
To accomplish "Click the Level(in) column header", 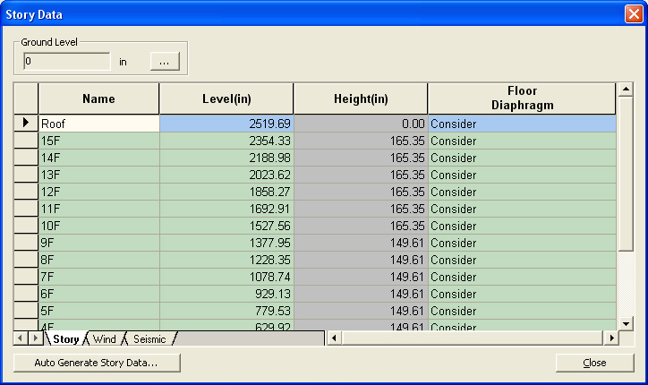I will (226, 98).
